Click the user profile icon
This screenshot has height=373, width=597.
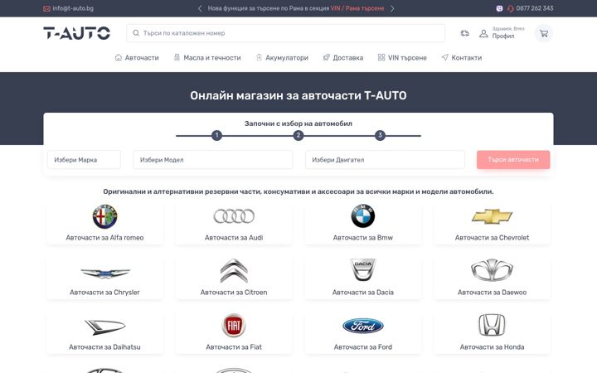483,33
